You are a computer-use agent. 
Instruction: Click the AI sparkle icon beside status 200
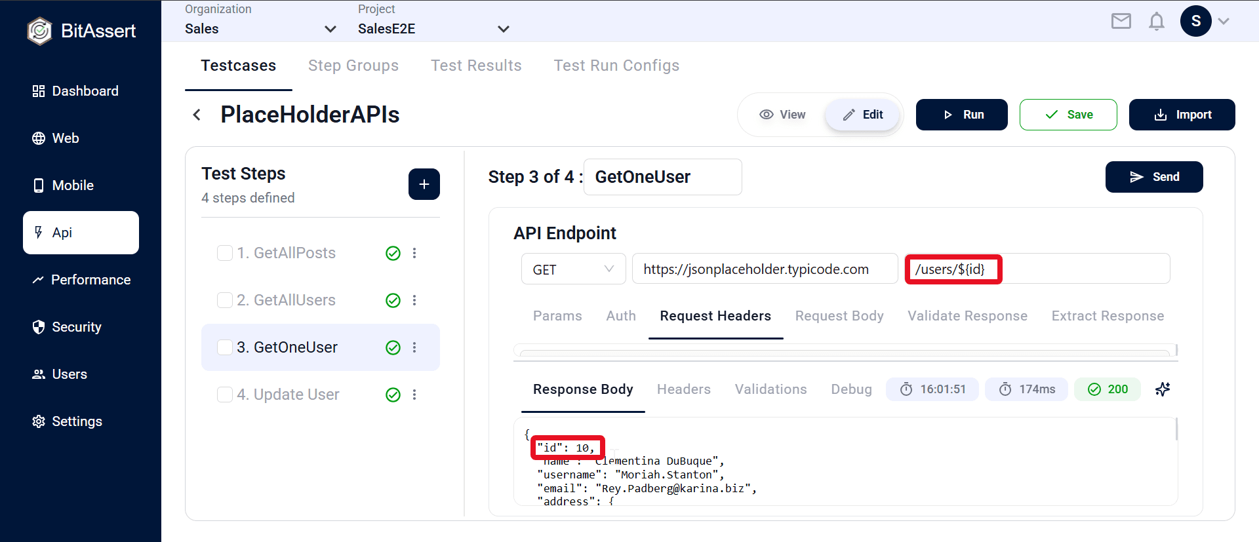(1163, 389)
